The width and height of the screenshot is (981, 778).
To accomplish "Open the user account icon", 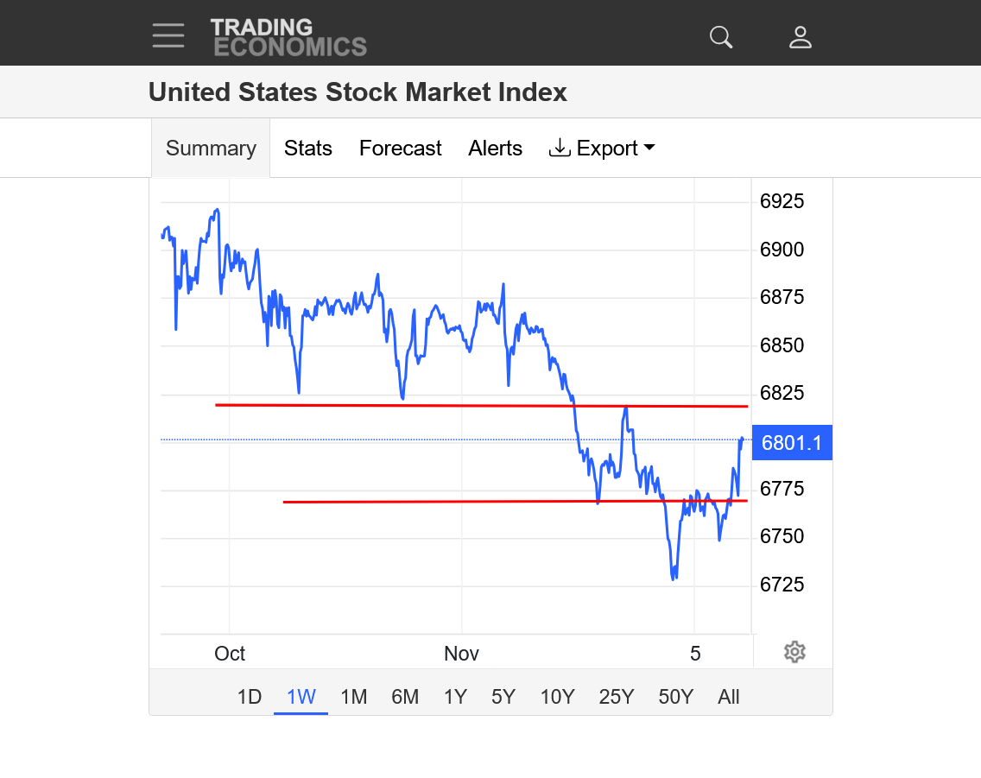I will pyautogui.click(x=801, y=36).
